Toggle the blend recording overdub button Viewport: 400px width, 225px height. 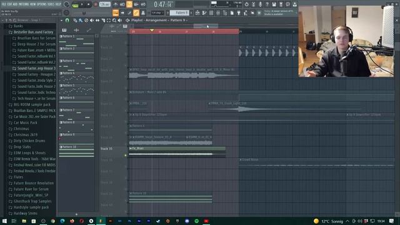coord(136,4)
